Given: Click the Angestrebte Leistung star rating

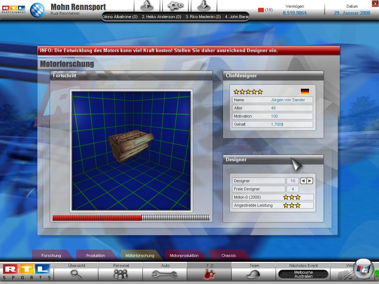Looking at the screenshot, I should 292,205.
